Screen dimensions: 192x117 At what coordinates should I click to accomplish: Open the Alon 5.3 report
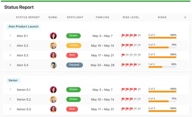click(22, 55)
